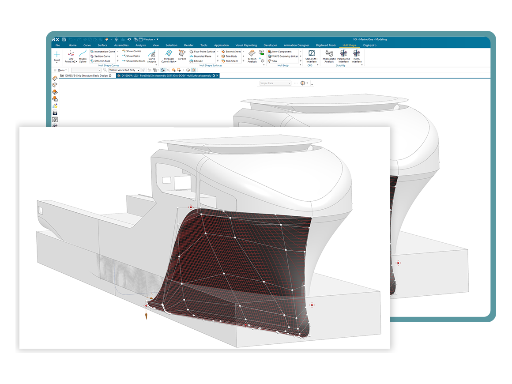Viewport: 512px width, 384px height.
Task: Switch to the Curve ribbon tab
Action: [x=87, y=45]
